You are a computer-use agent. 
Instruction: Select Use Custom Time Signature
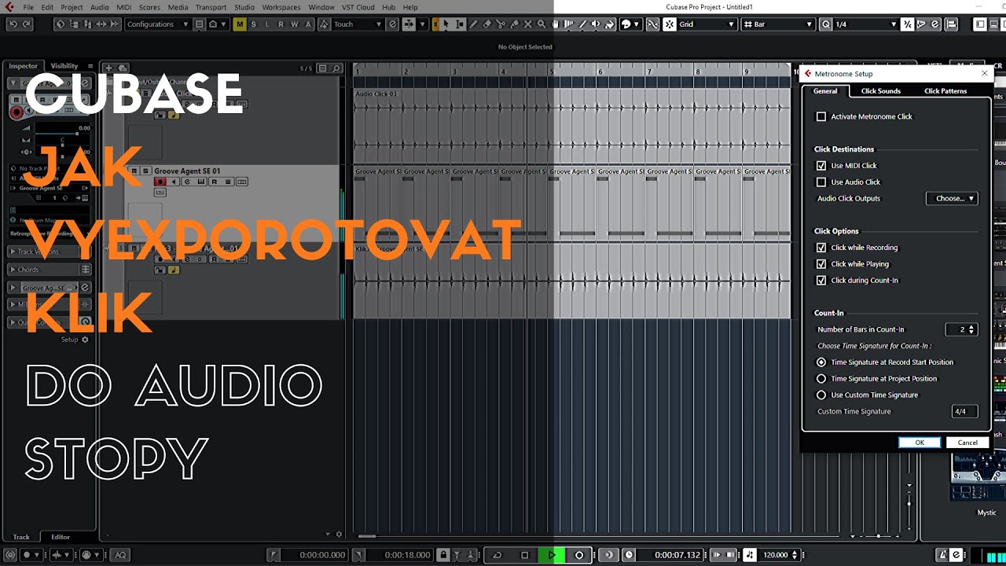click(x=821, y=395)
